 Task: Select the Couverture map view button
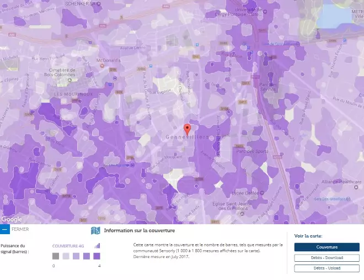(327, 247)
